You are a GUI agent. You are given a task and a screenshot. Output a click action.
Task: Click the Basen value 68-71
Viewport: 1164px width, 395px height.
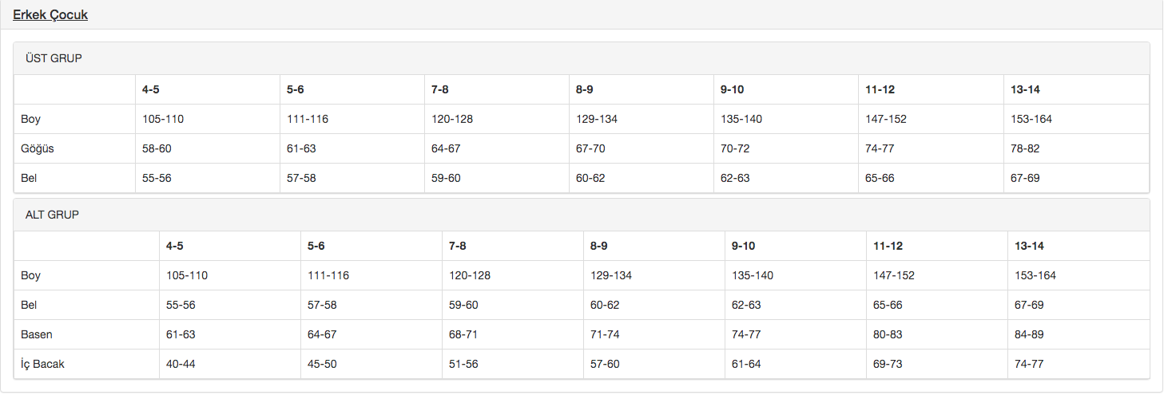tap(463, 334)
